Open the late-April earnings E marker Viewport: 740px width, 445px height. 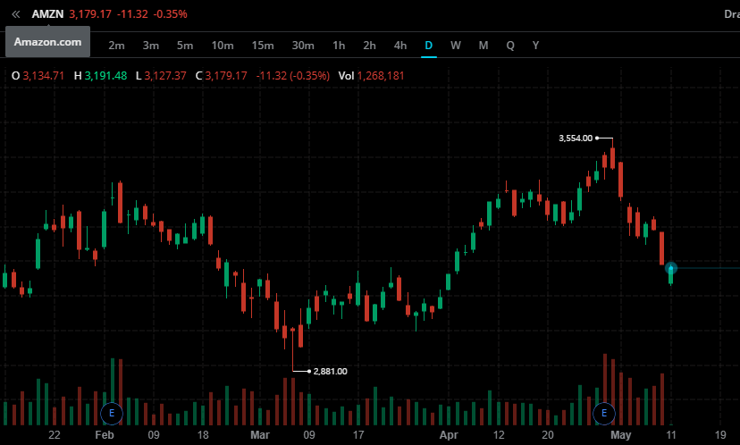[x=604, y=414]
